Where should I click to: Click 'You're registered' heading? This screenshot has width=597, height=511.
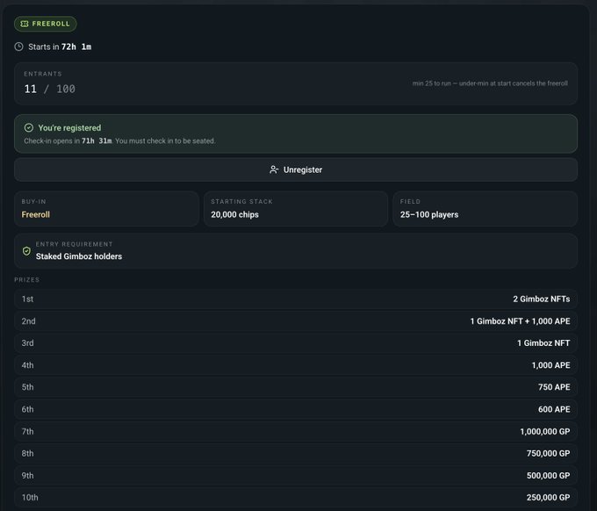(x=69, y=128)
